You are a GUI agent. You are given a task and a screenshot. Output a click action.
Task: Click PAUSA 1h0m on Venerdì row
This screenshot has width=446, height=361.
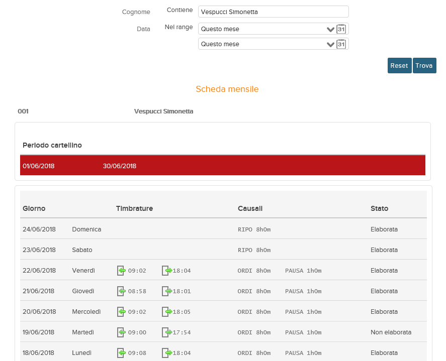[x=303, y=271]
